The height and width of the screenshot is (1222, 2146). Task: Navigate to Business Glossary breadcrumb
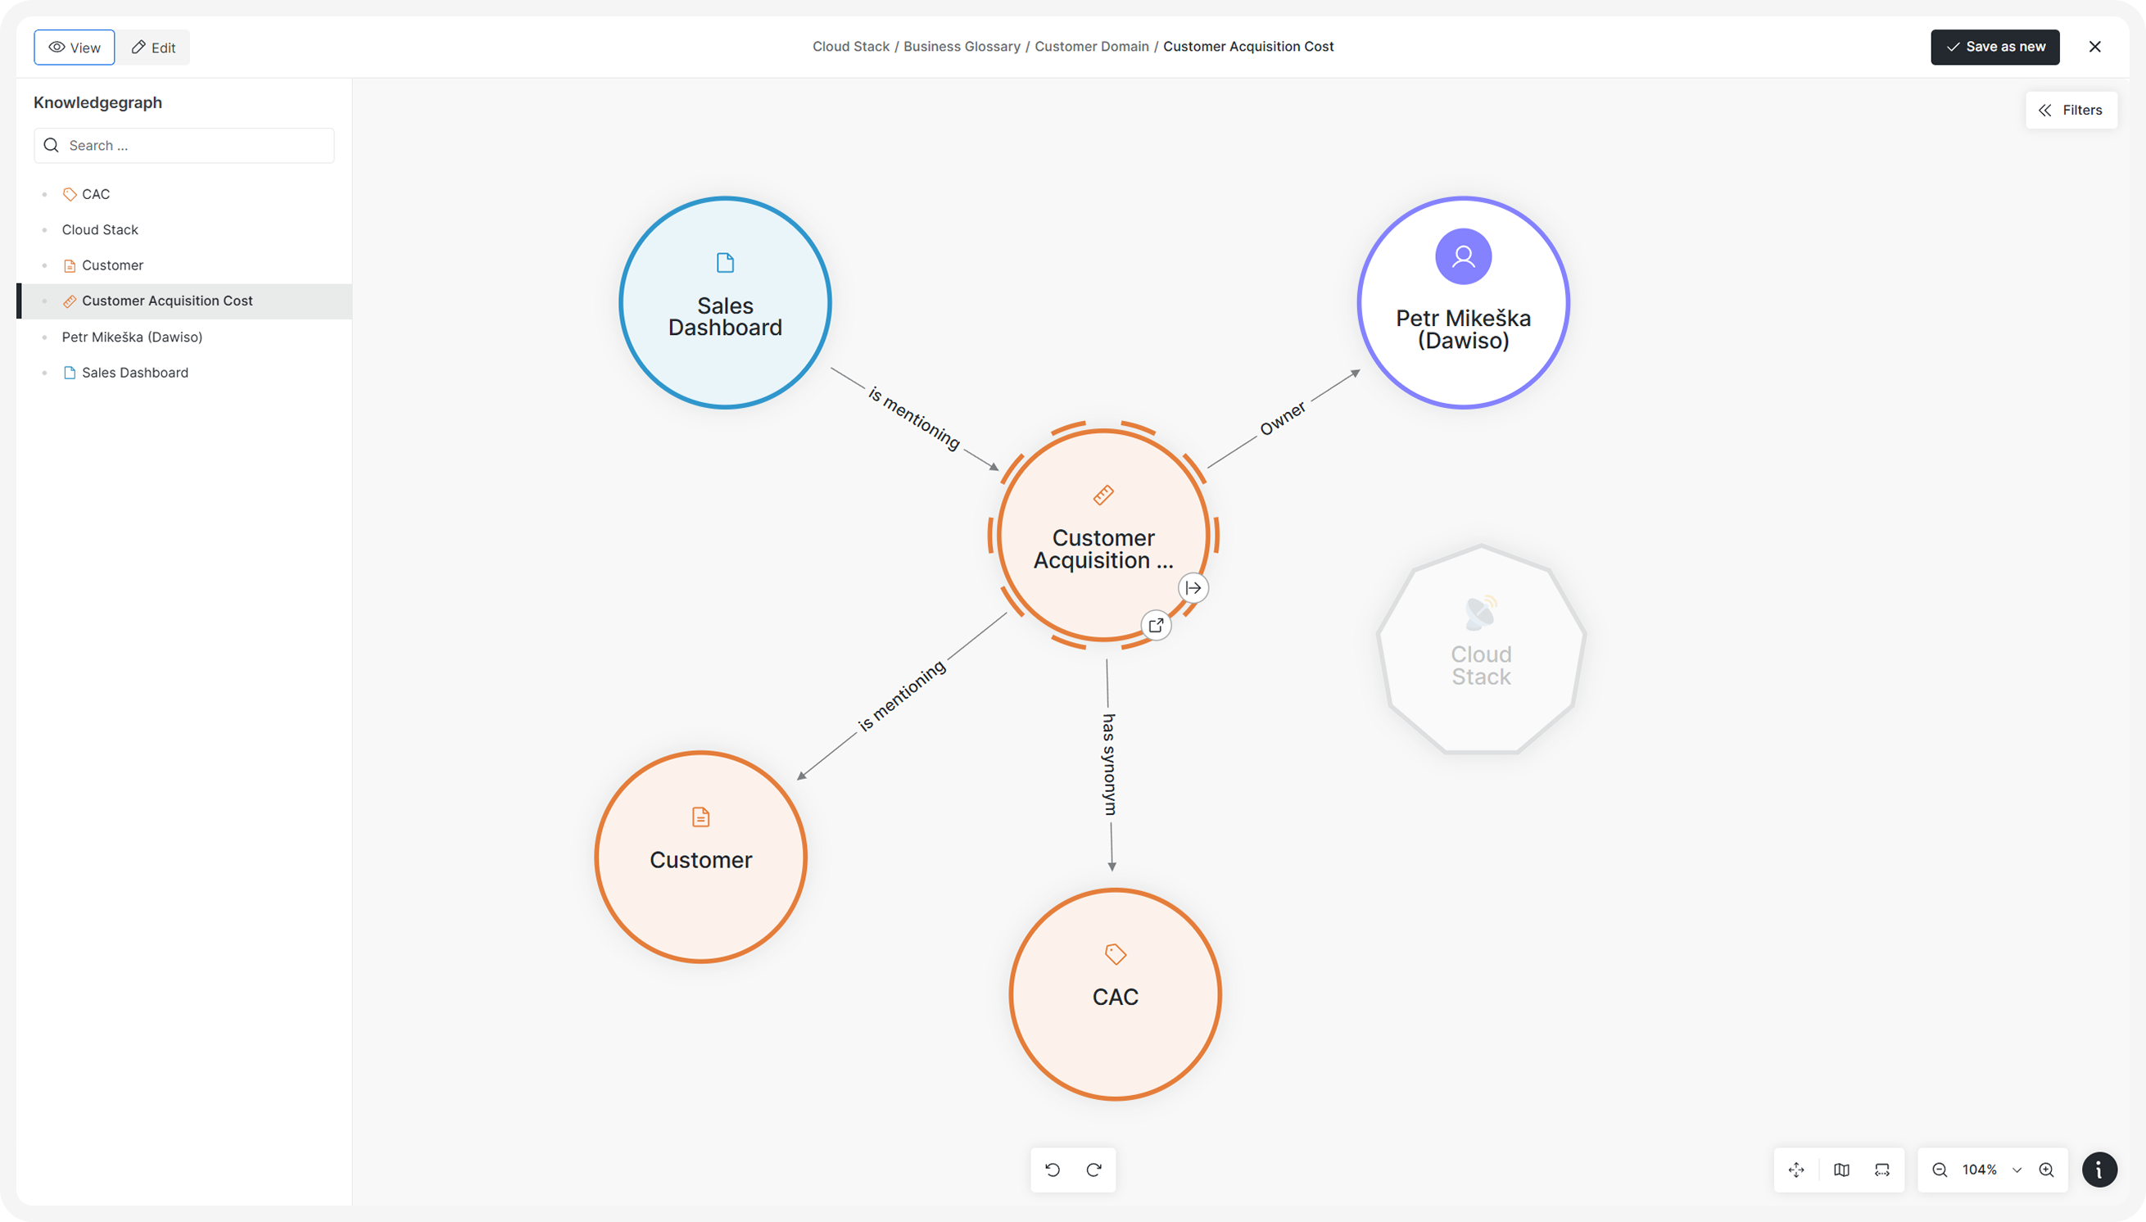pos(962,46)
